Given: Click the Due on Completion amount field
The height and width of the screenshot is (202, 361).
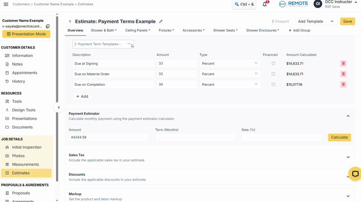Looking at the screenshot, I should (x=176, y=84).
